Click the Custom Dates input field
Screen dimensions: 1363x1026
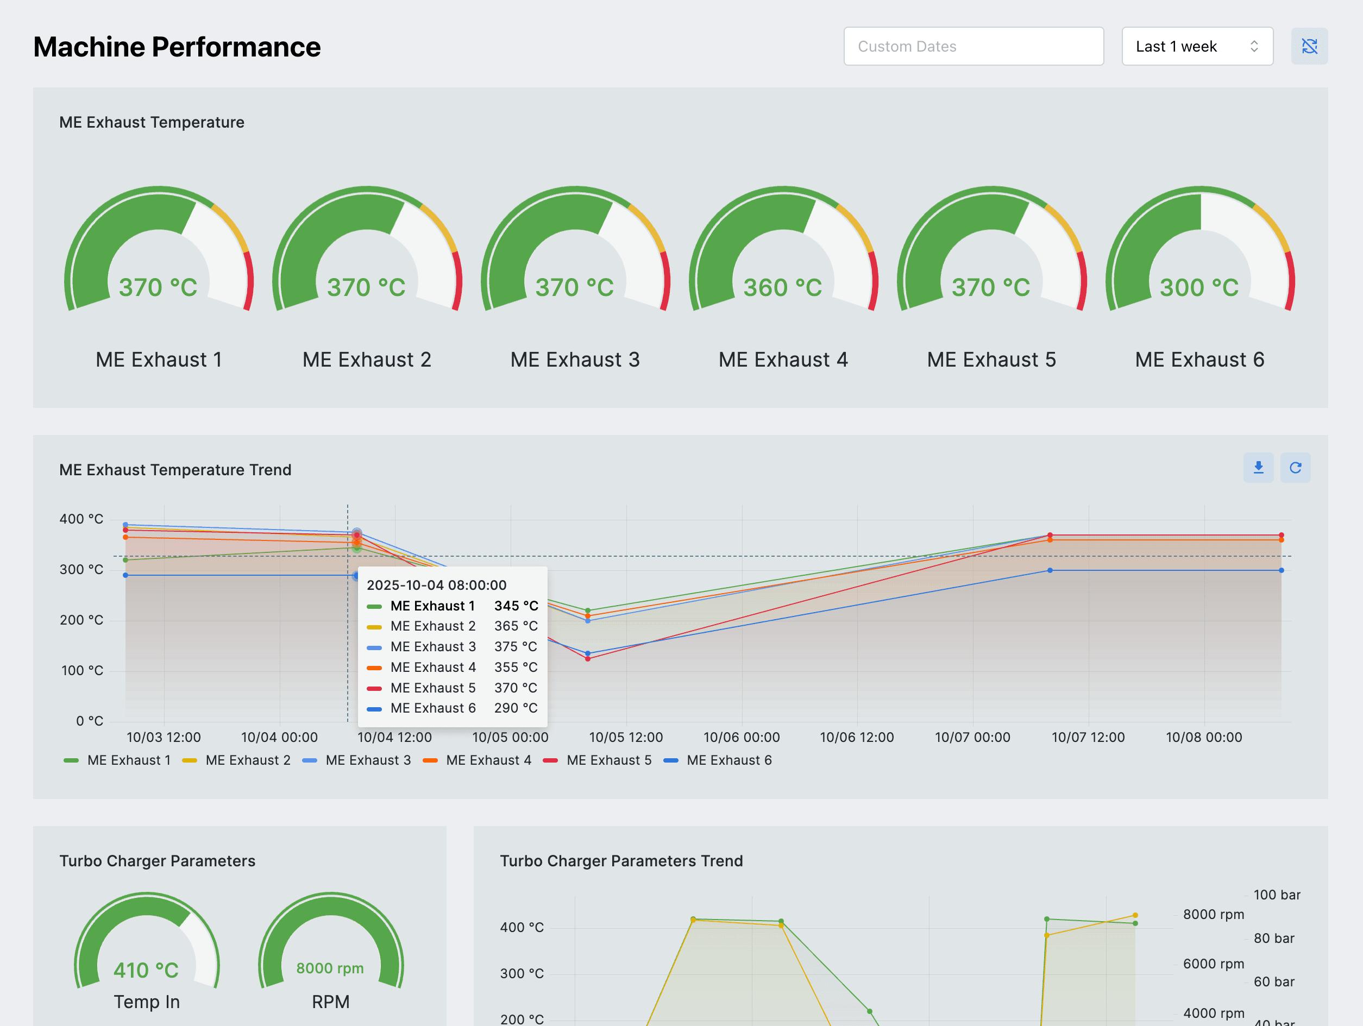[973, 46]
